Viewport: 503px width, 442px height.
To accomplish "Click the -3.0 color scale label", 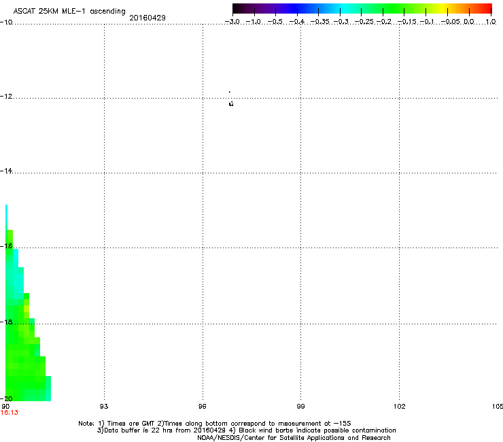I will click(232, 22).
